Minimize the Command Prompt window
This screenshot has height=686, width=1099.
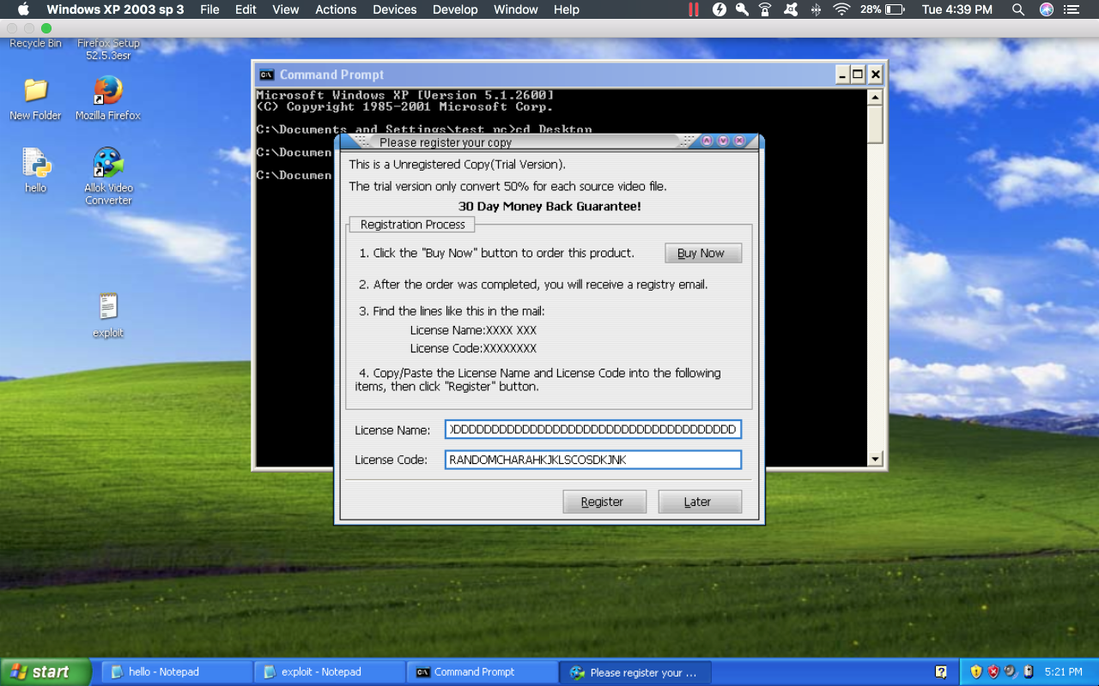tap(842, 75)
